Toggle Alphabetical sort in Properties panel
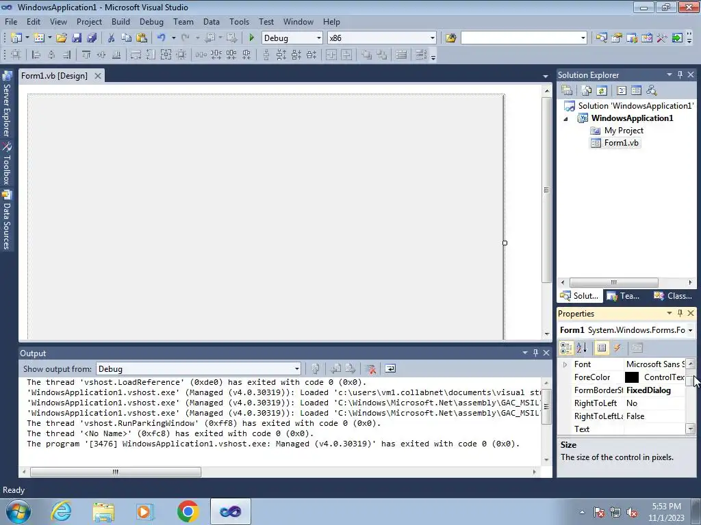Image resolution: width=701 pixels, height=525 pixels. pos(582,348)
